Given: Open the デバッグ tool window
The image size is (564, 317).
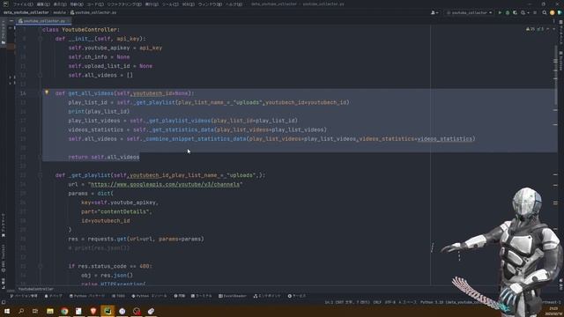Looking at the screenshot, I should [53, 296].
